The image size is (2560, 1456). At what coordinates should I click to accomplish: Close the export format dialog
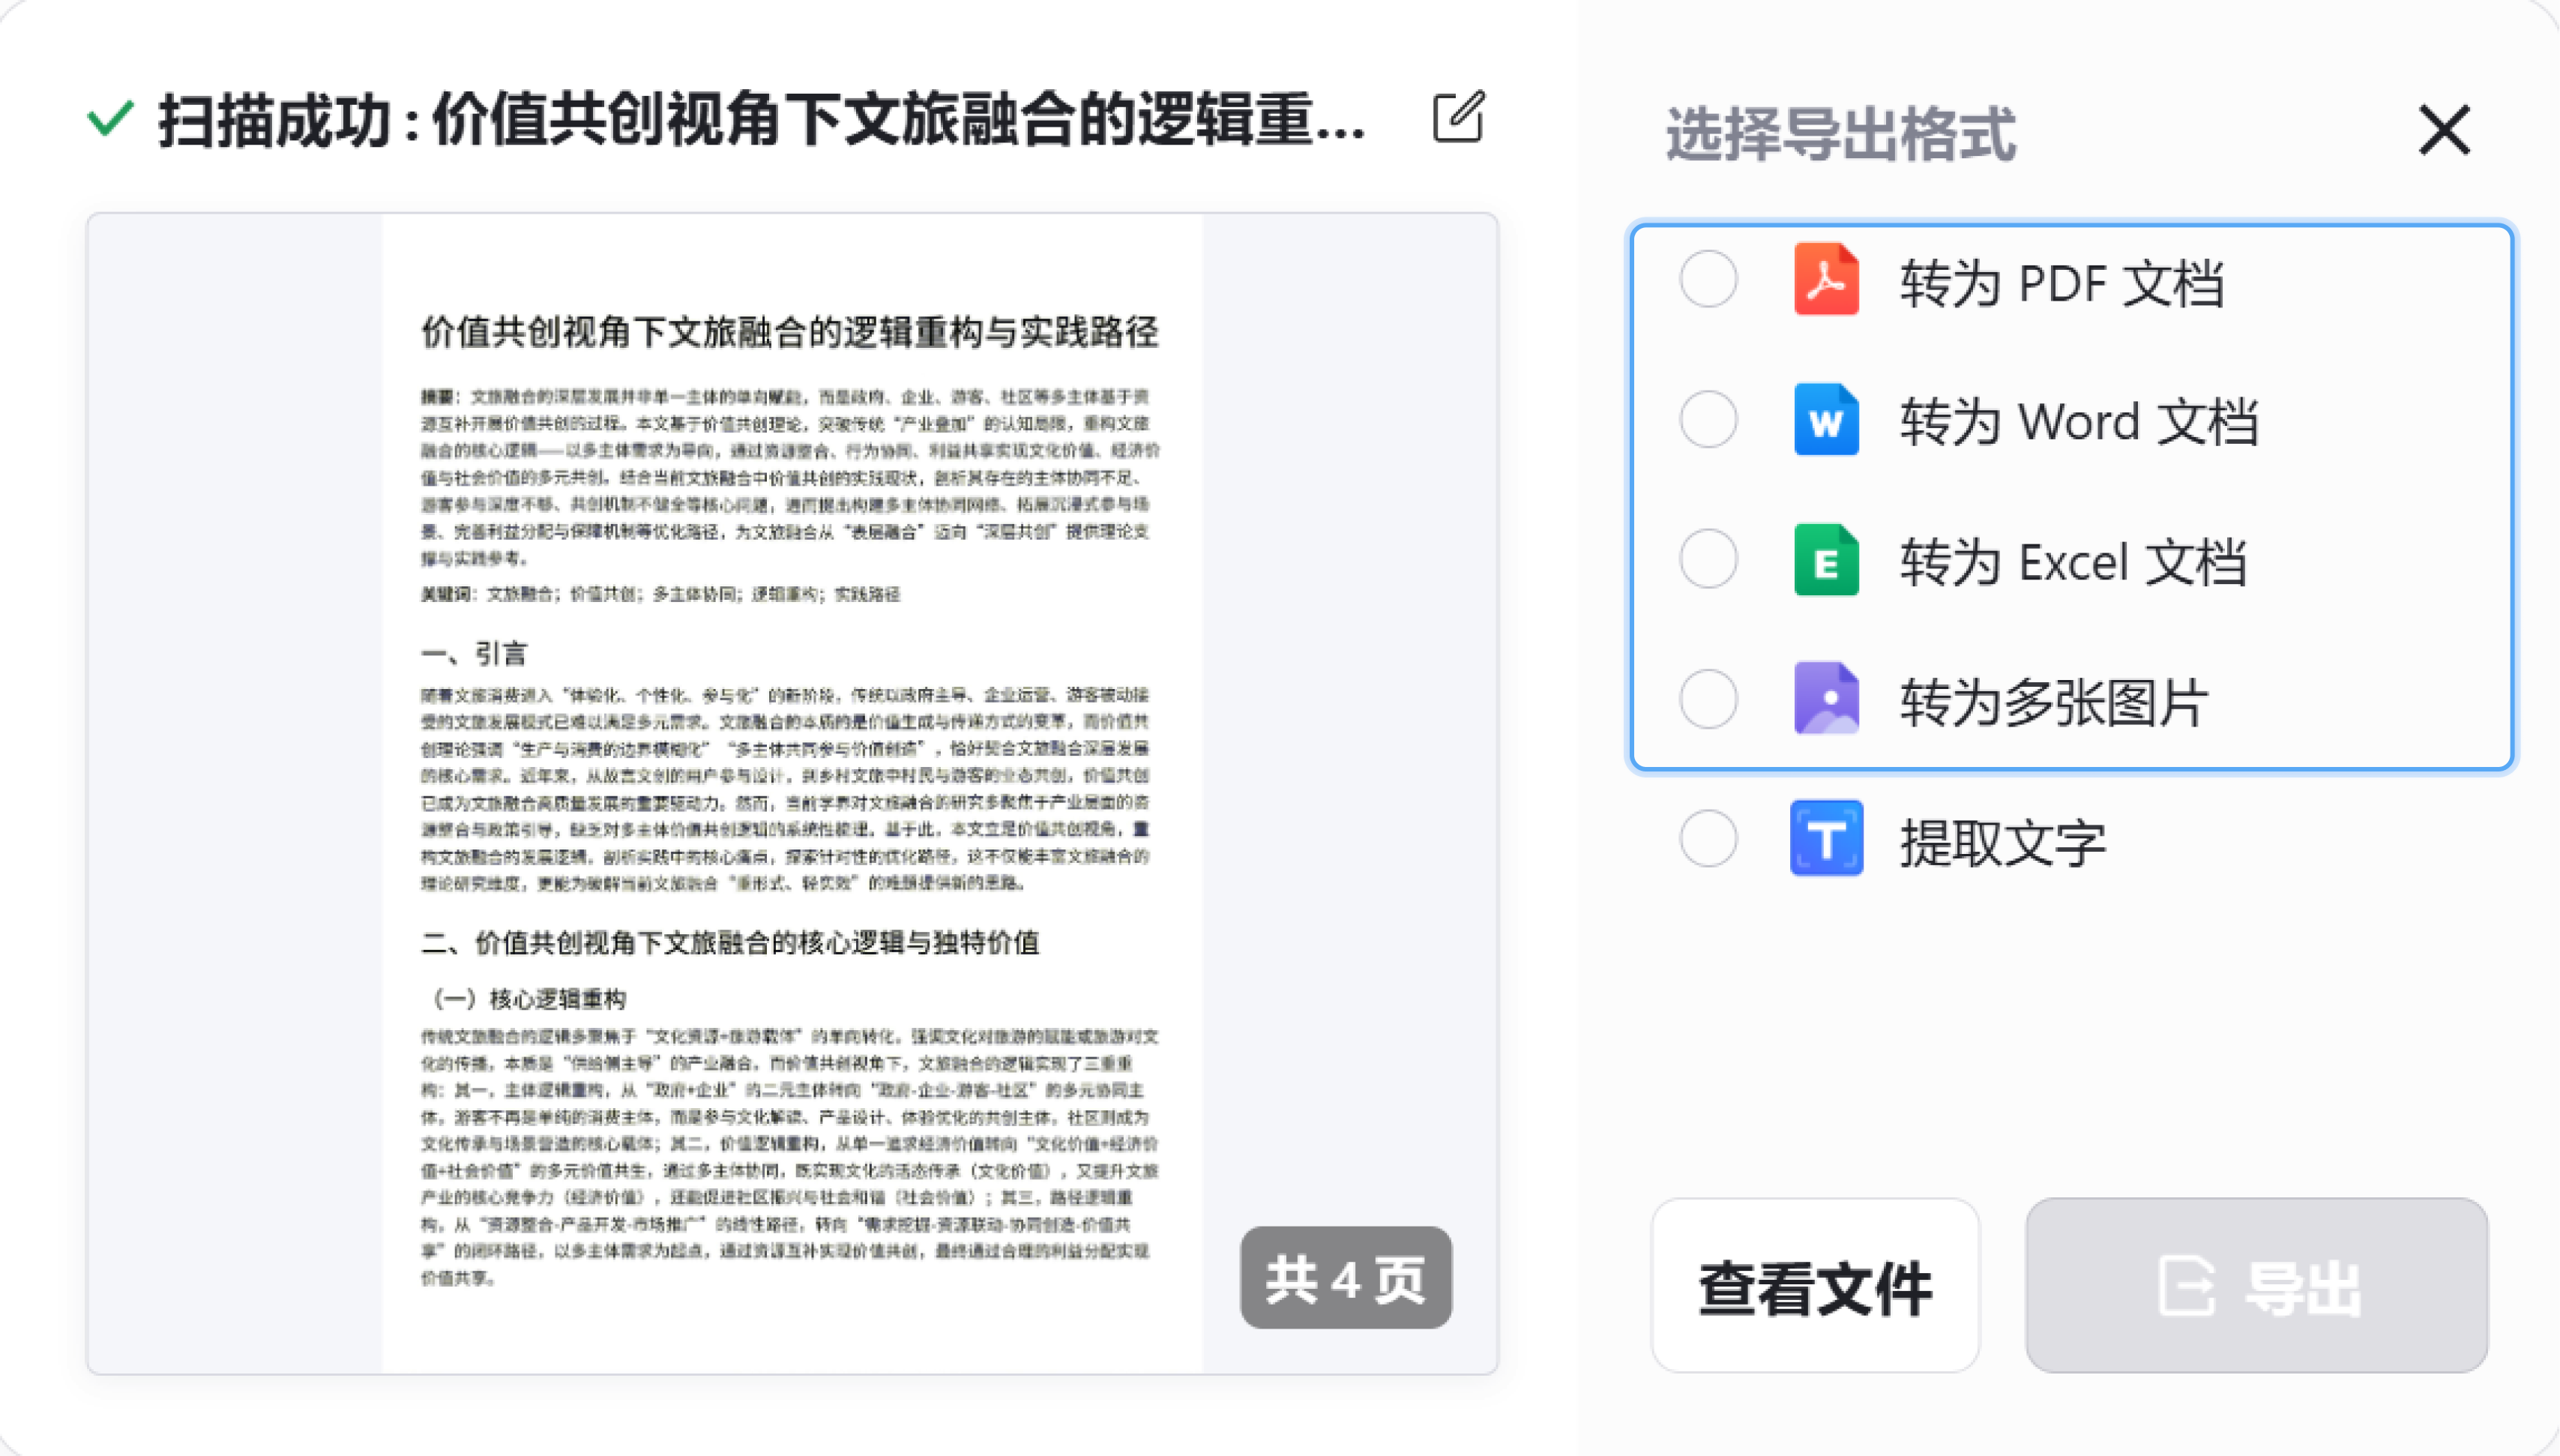2445,131
